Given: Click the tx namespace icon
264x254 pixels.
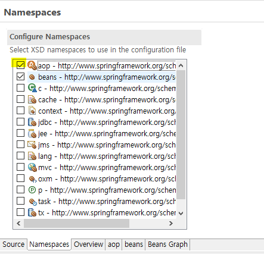Looking at the screenshot, I should click(32, 212).
